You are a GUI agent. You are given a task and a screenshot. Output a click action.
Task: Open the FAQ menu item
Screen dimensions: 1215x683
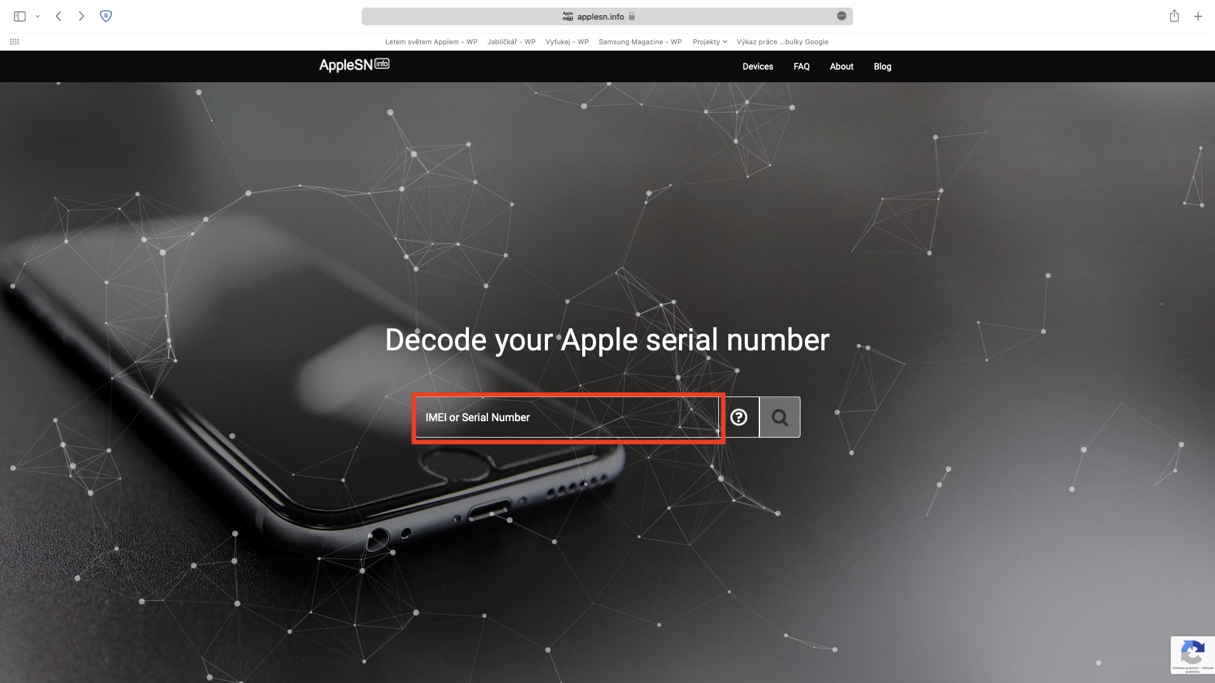point(802,66)
